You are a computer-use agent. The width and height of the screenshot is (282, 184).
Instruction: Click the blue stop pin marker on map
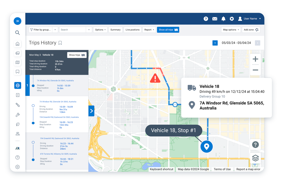[206, 147]
